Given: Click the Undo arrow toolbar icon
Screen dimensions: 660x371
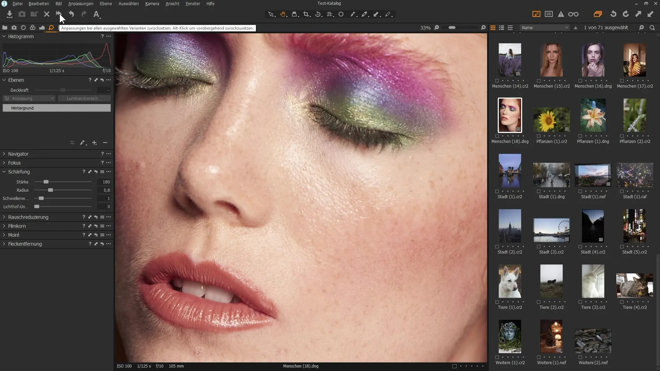Looking at the screenshot, I should (71, 14).
